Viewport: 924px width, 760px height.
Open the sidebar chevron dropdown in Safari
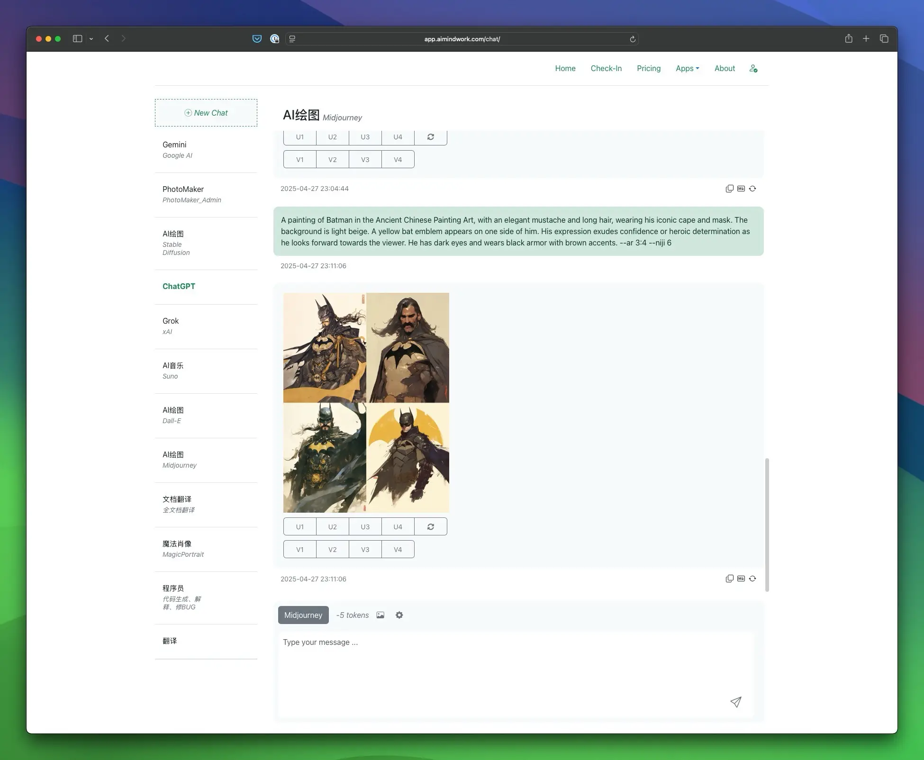coord(91,39)
